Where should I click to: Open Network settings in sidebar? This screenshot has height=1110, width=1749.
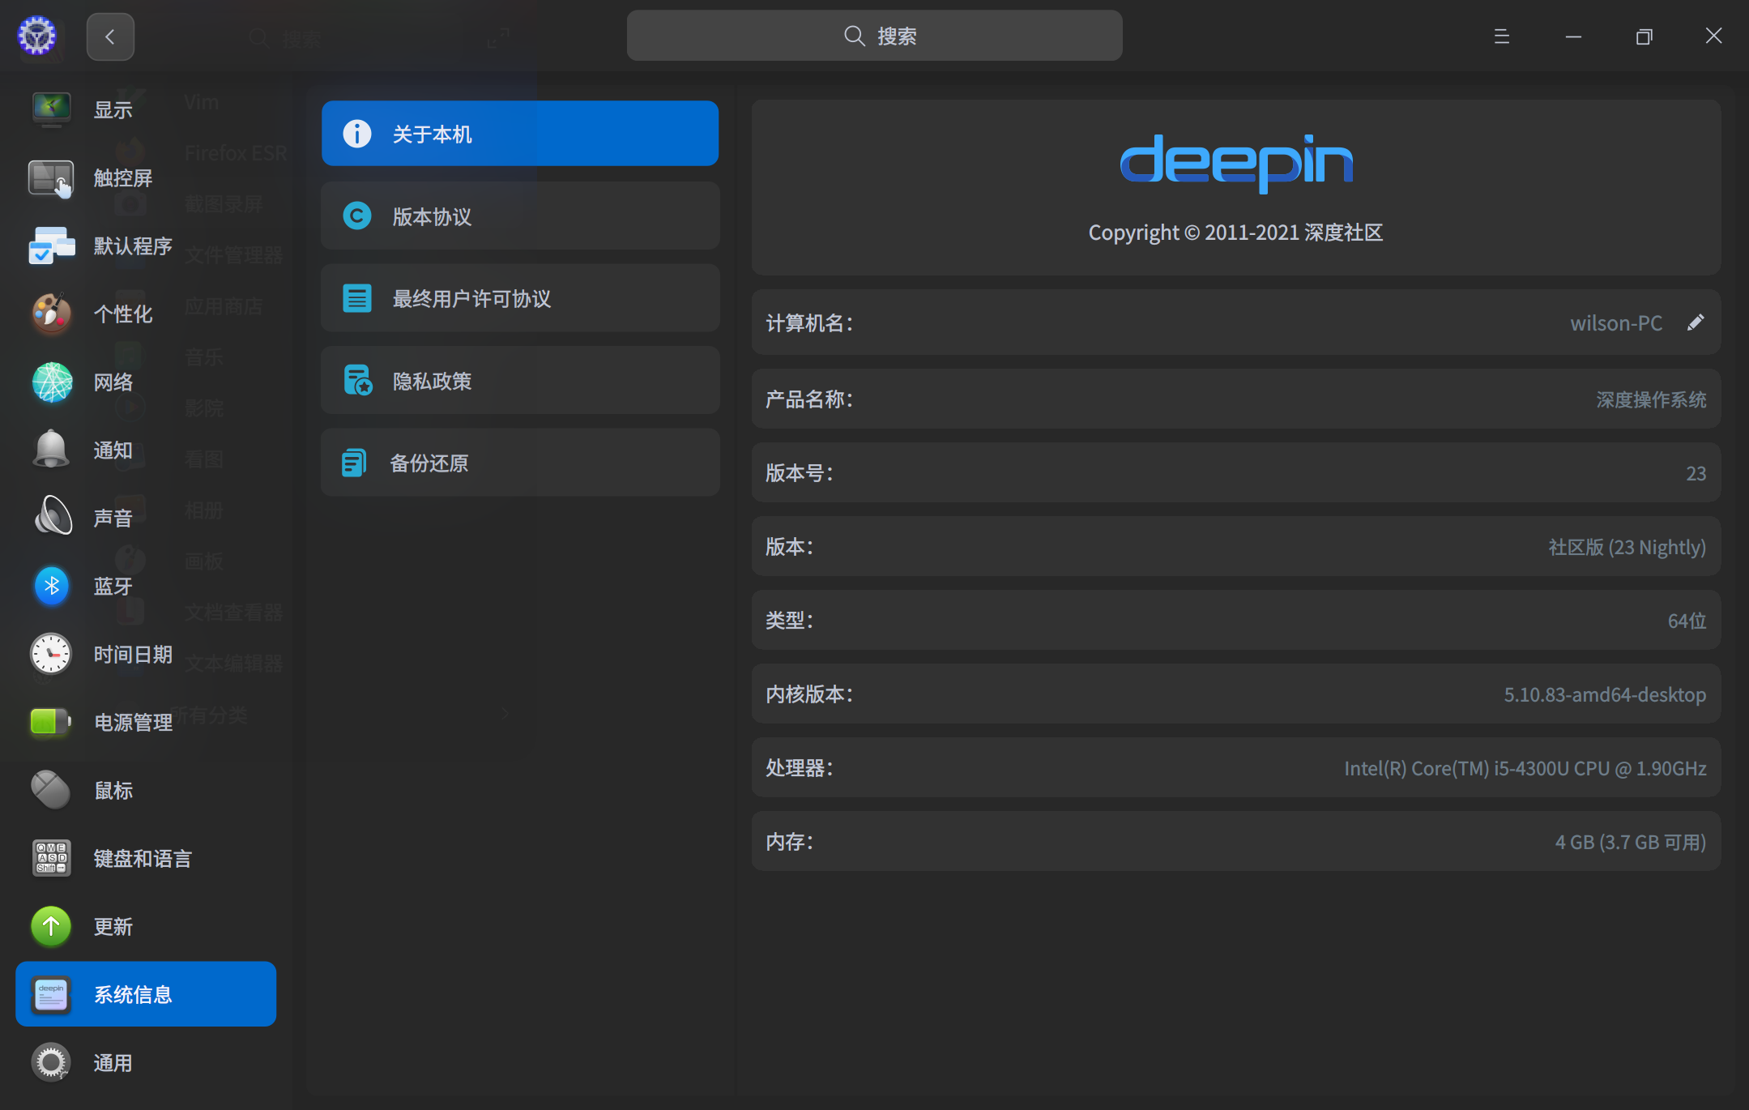tap(113, 382)
